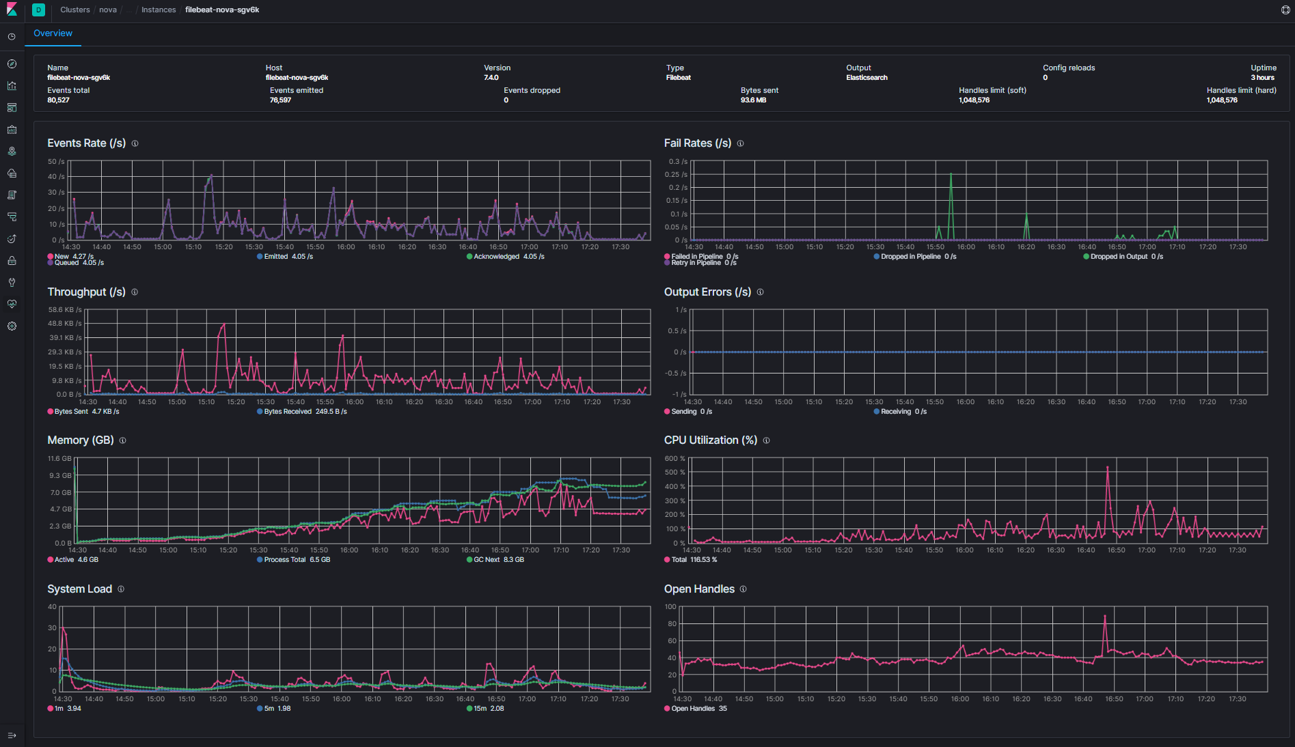Click the Memory (GB) chart title

pos(81,440)
